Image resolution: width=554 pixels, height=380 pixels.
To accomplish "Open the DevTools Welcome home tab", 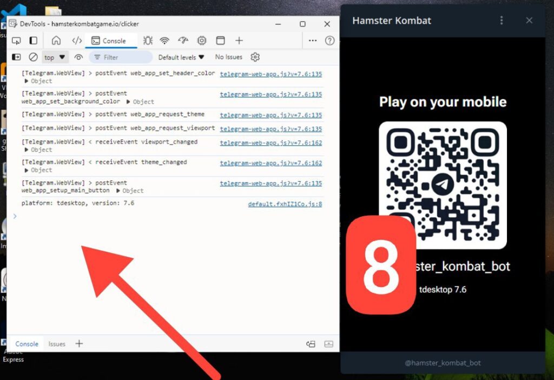I will tap(56, 41).
